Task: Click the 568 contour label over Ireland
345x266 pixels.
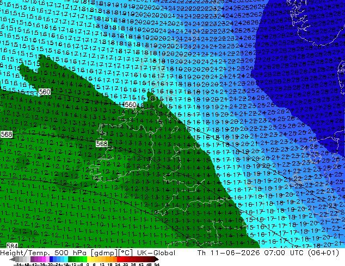Action: click(102, 143)
